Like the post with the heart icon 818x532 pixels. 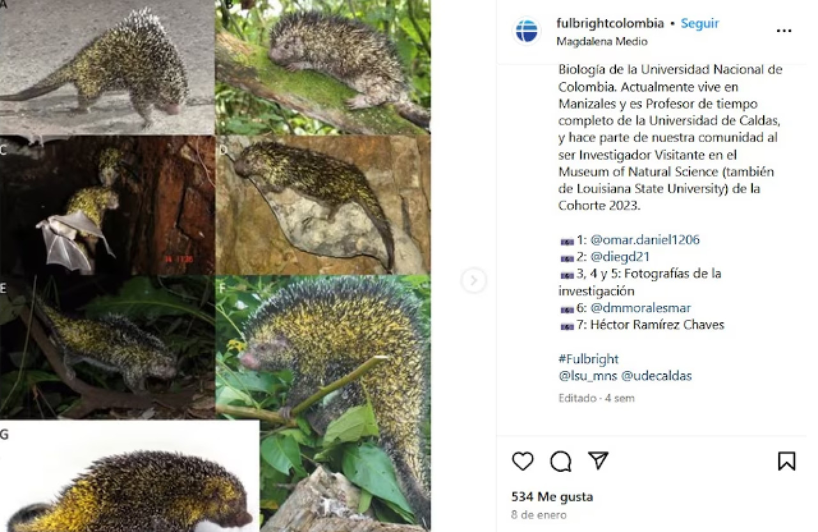[523, 461]
